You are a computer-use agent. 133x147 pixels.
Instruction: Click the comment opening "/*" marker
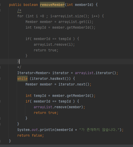[x=19, y=11]
